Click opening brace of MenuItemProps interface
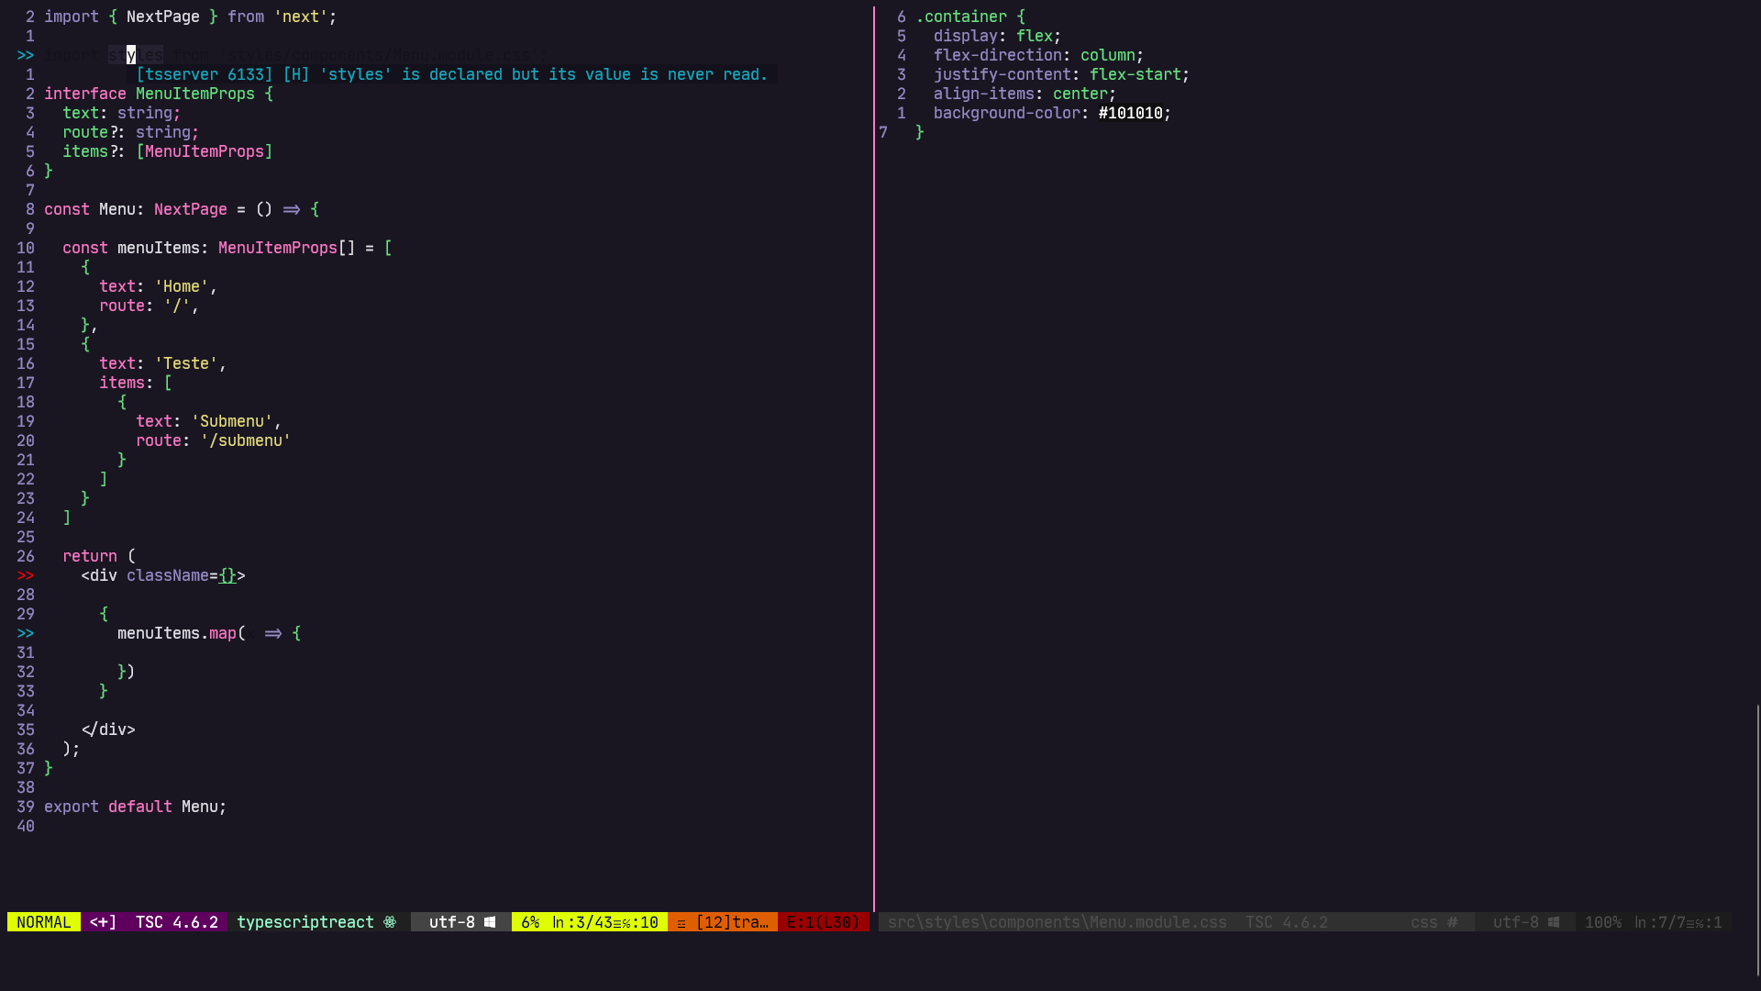1761x991 pixels. coord(269,94)
